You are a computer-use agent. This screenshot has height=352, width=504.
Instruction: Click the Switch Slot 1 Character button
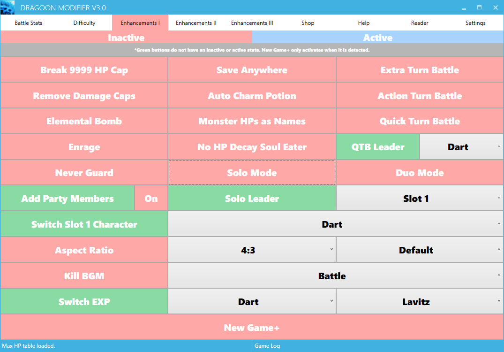click(84, 224)
